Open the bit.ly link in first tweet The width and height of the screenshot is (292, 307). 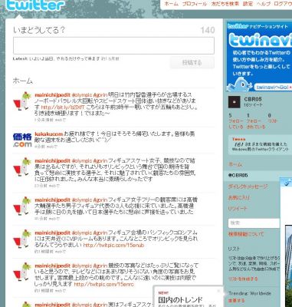click(63, 107)
